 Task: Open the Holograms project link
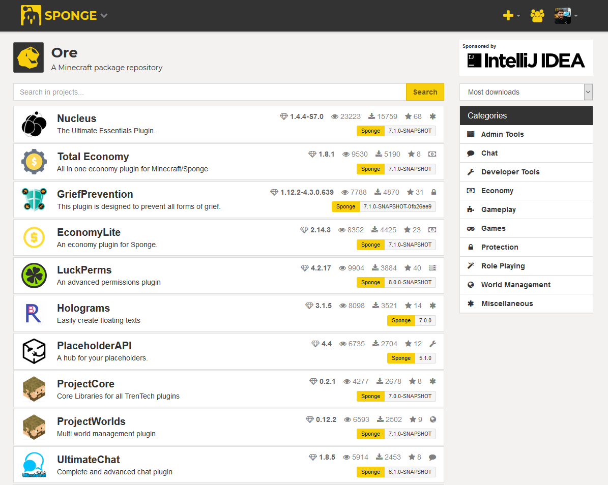click(x=83, y=308)
